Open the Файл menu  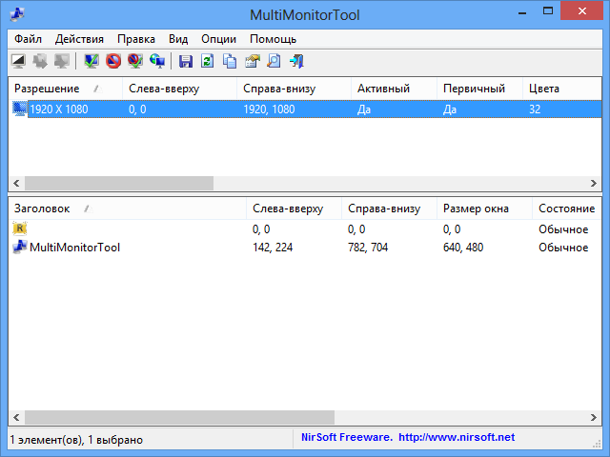pos(28,39)
